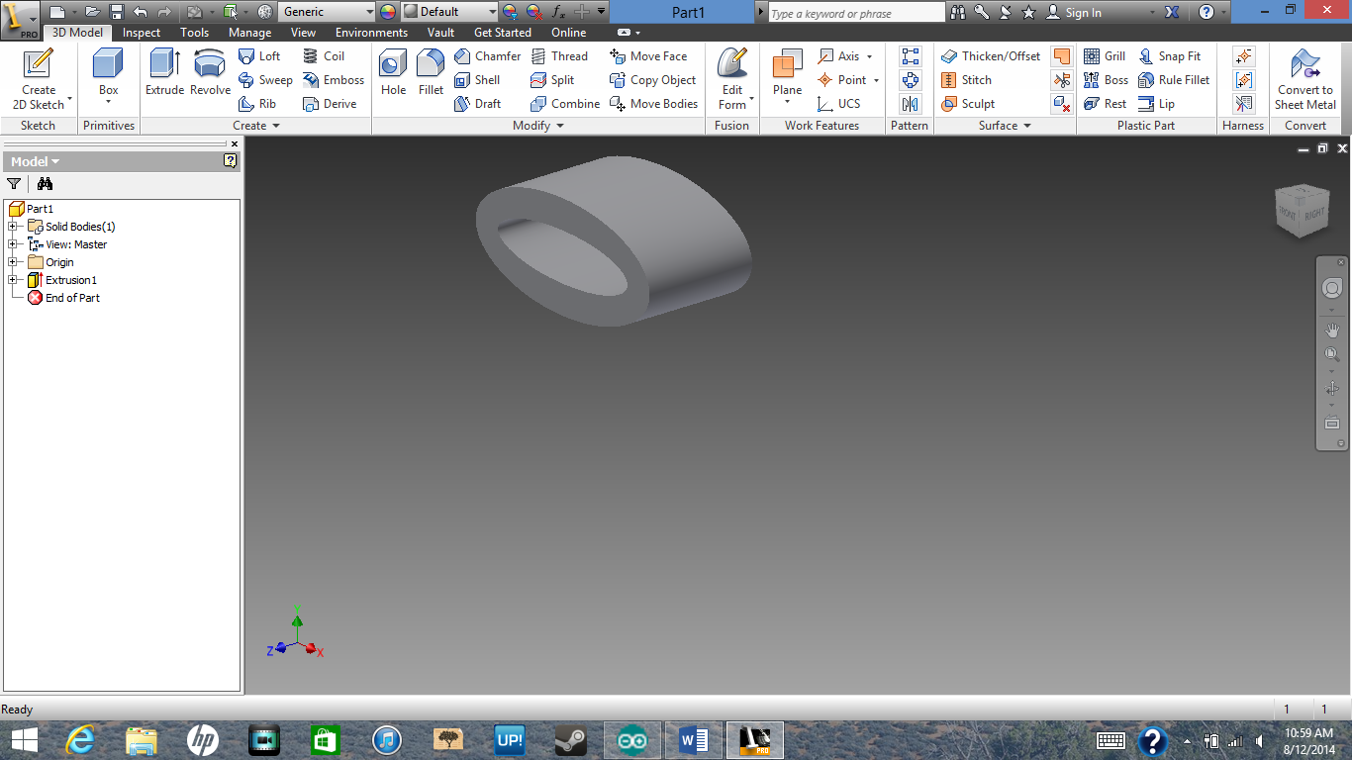This screenshot has height=760, width=1352.
Task: Expand the Origin folder in the tree
Action: (13, 261)
